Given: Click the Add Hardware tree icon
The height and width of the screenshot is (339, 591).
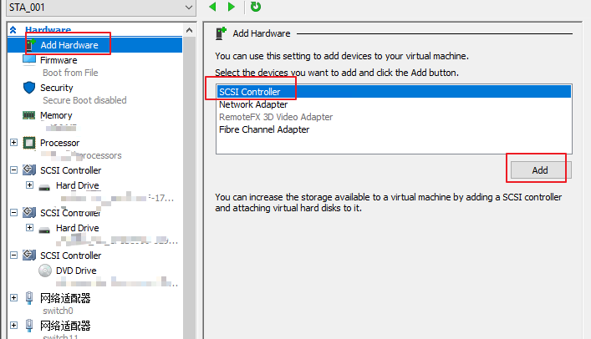Looking at the screenshot, I should 31,45.
